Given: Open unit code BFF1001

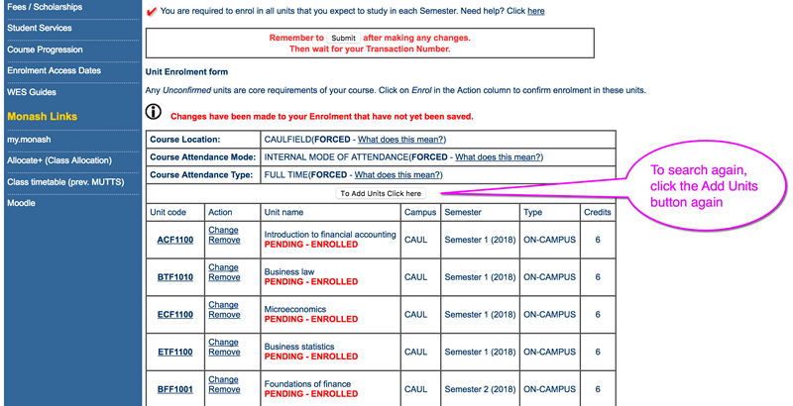Looking at the screenshot, I should coord(175,389).
